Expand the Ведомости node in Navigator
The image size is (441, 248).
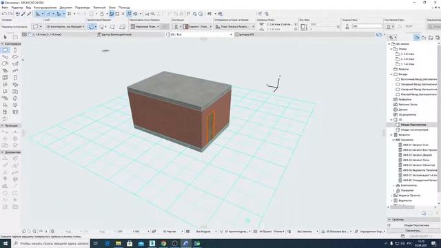[x=391, y=200]
